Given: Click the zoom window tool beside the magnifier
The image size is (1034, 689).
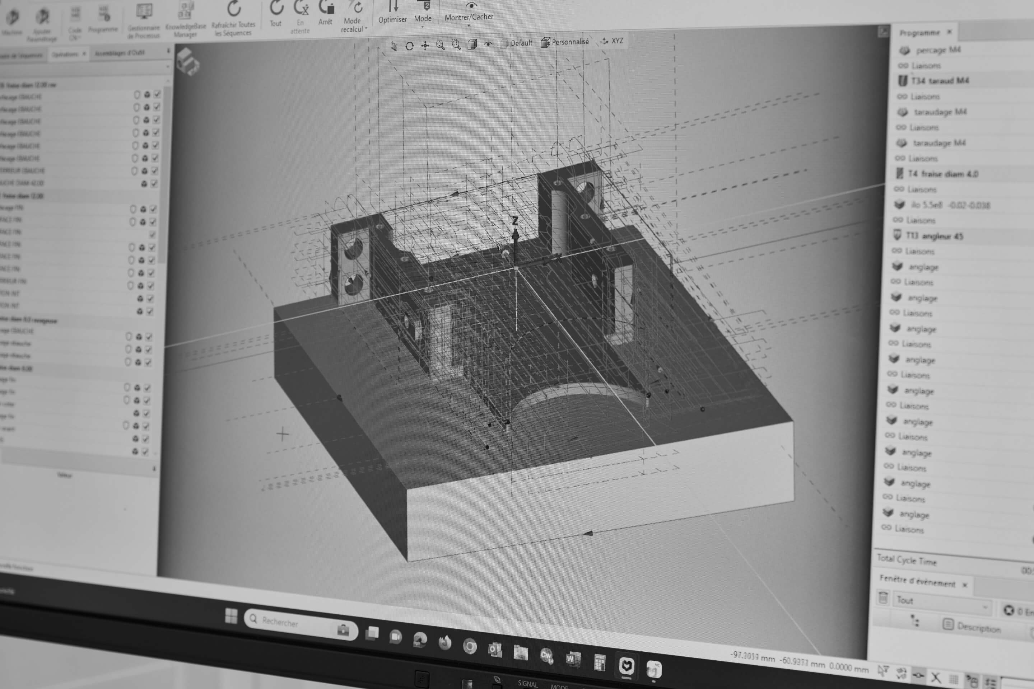Looking at the screenshot, I should coord(456,45).
